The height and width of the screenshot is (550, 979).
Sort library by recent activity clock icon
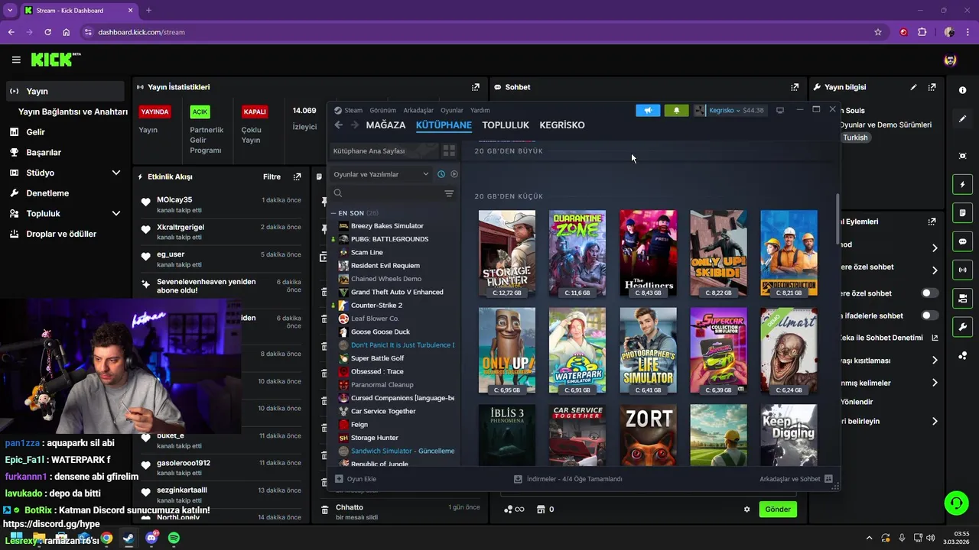441,174
